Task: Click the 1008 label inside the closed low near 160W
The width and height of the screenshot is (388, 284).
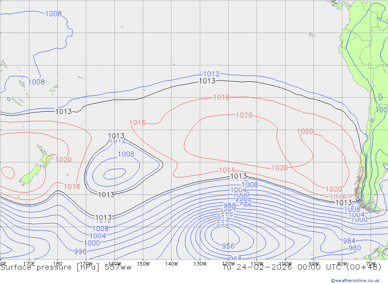Action: pyautogui.click(x=126, y=154)
